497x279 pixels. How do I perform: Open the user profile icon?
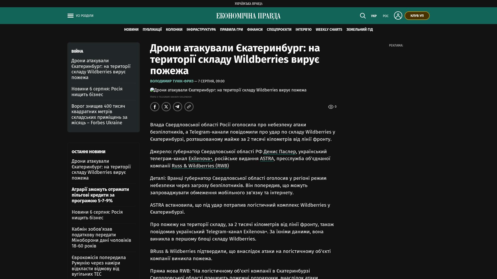[398, 16]
